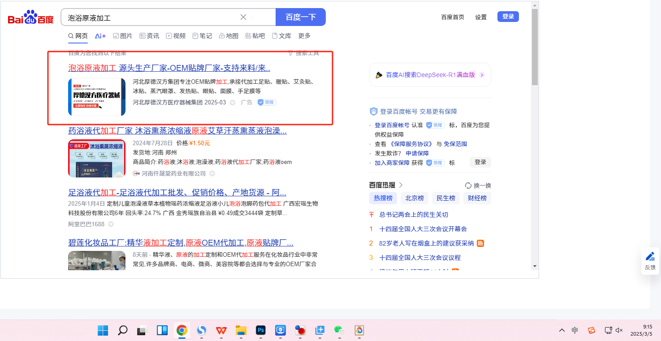Switch to the 图片 tab
The height and width of the screenshot is (341, 661).
122,36
